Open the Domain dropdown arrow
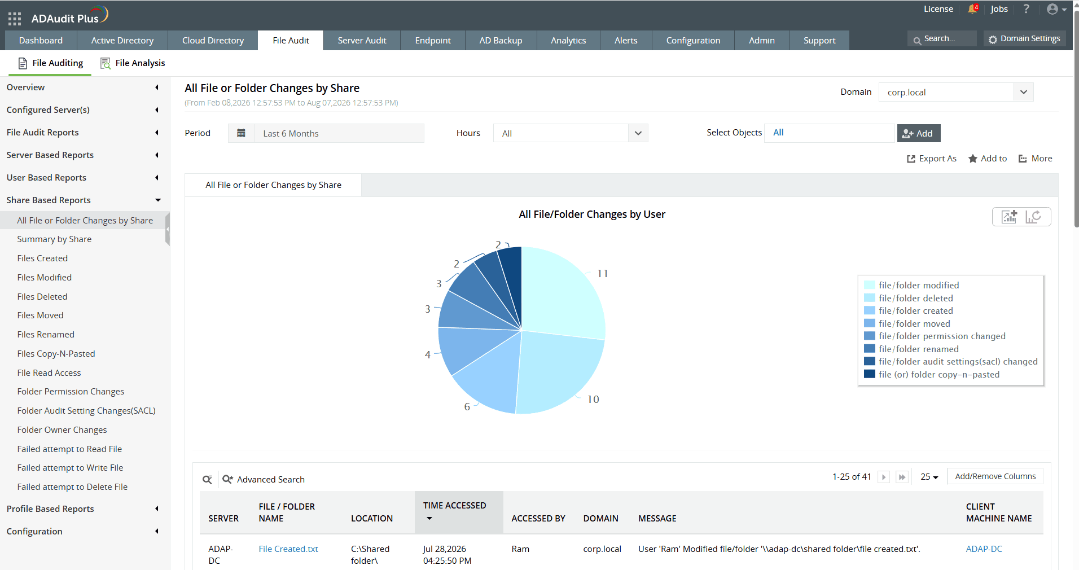Screen dimensions: 1079x570 click(1023, 92)
